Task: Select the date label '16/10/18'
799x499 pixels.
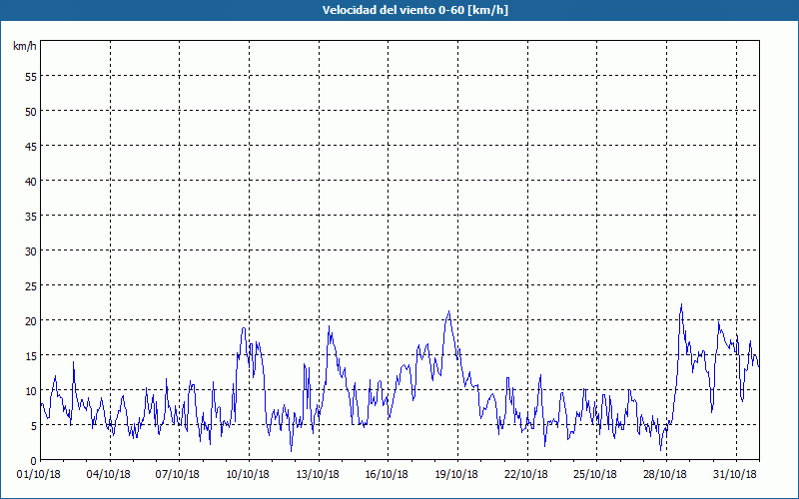Action: pos(387,475)
